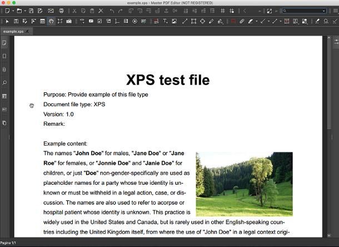
Task: Click the forest meadow image in document
Action: click(245, 184)
